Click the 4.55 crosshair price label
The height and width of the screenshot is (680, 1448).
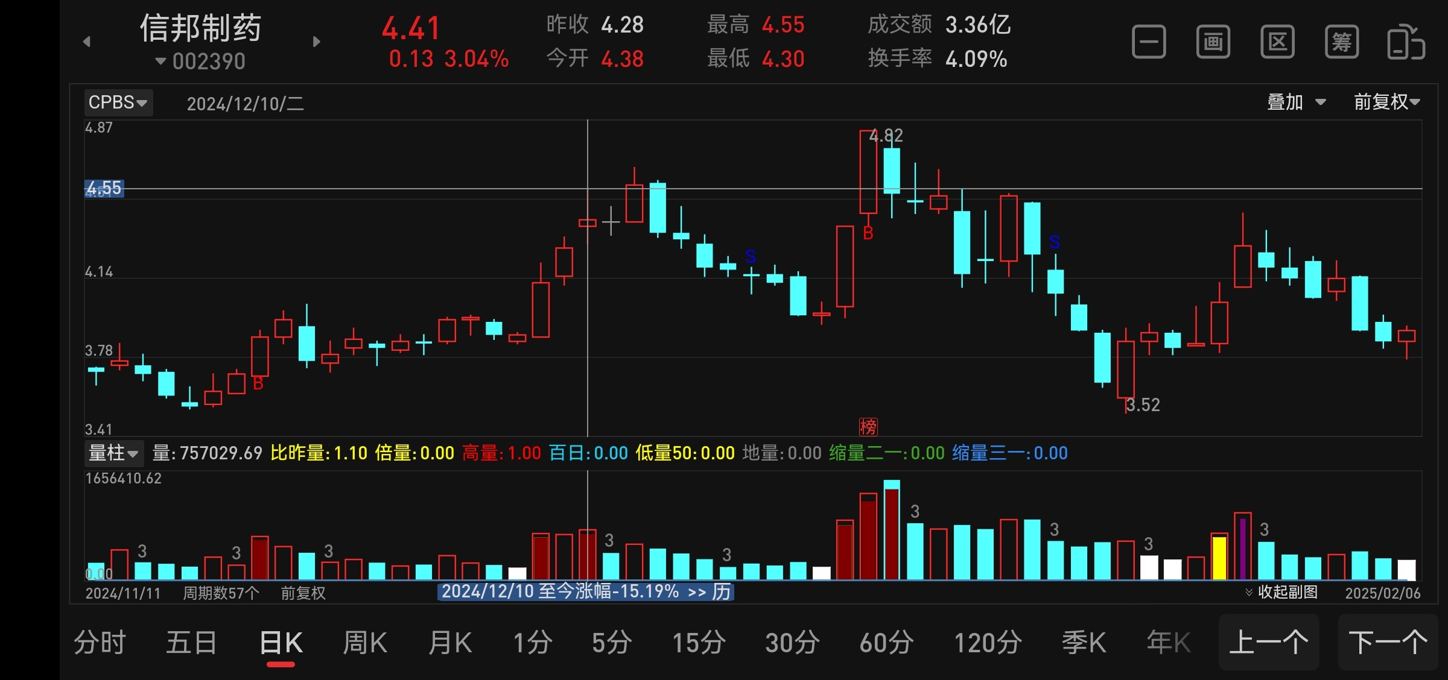tap(104, 189)
